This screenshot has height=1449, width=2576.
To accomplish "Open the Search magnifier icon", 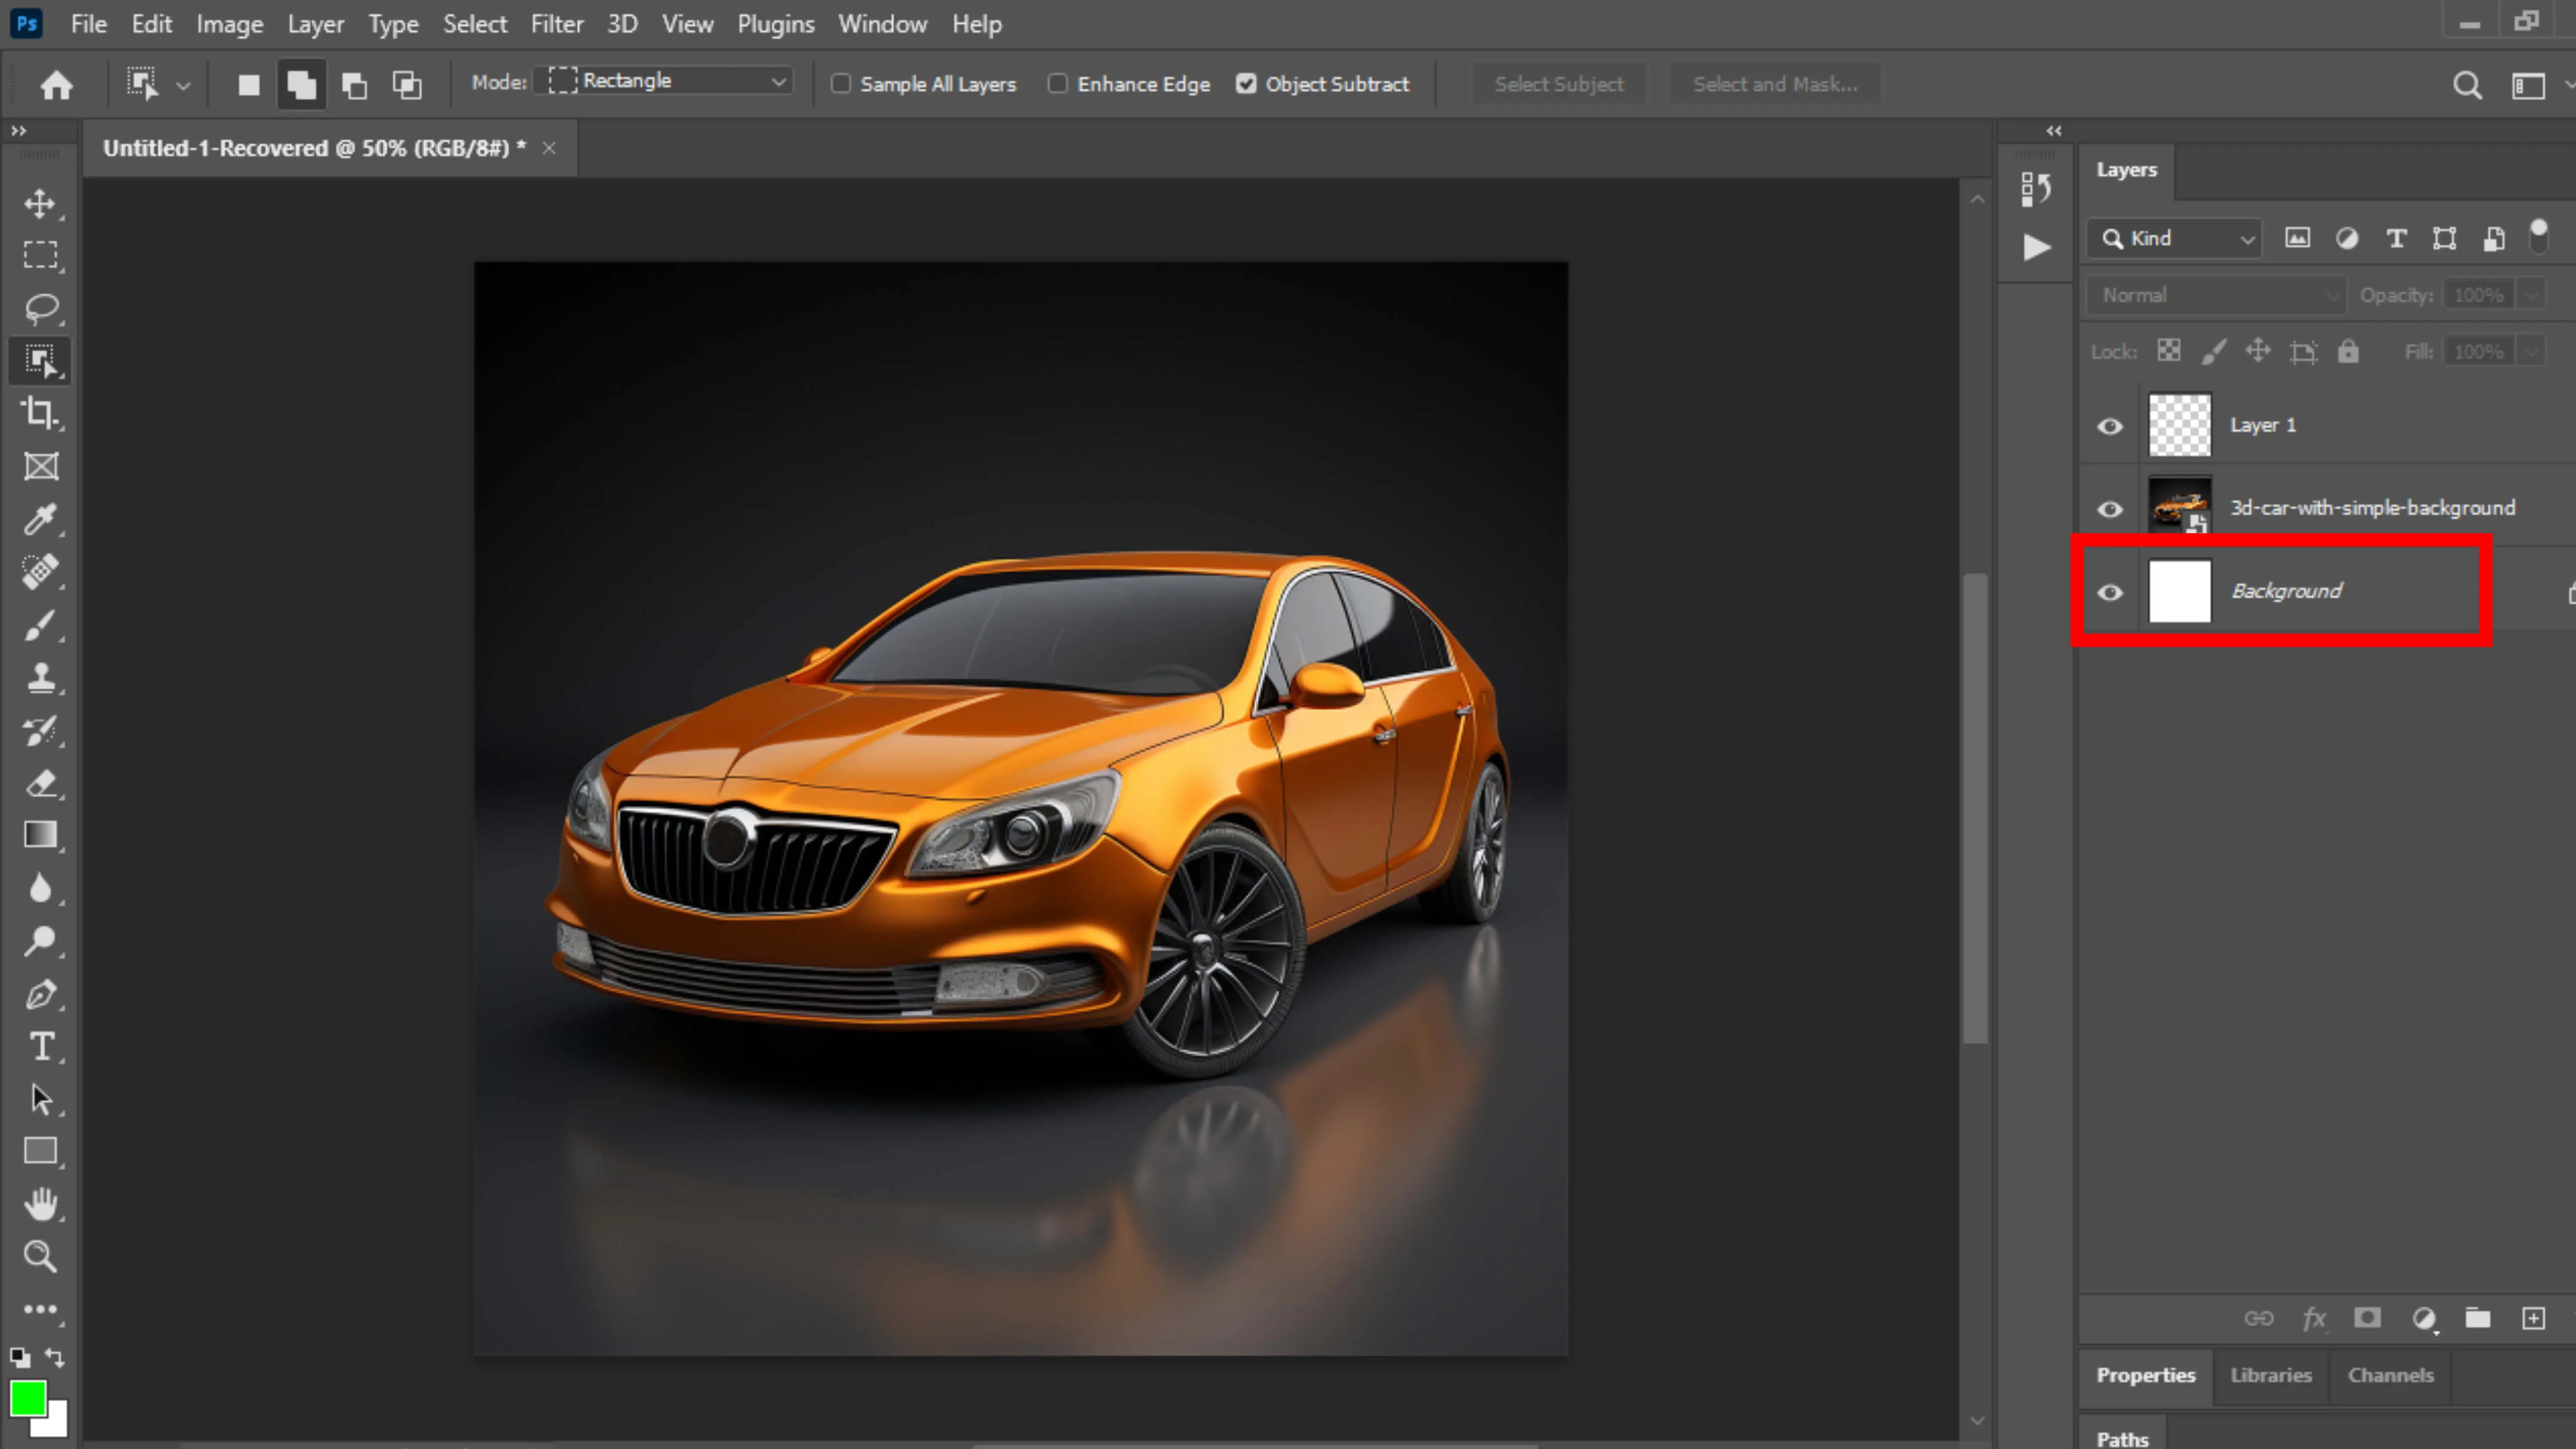I will pos(2467,86).
